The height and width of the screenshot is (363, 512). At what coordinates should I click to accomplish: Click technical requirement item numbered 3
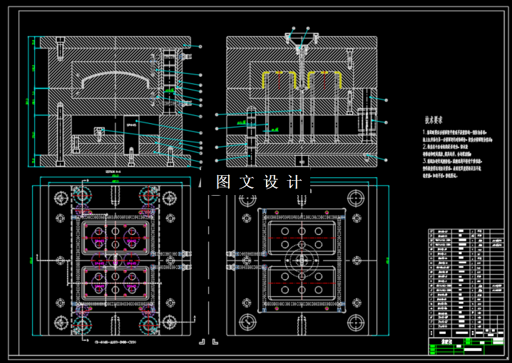click(x=452, y=168)
